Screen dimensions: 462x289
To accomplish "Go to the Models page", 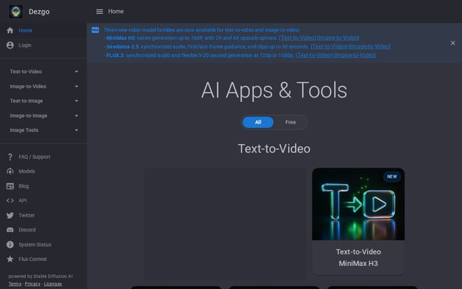I will (x=27, y=171).
